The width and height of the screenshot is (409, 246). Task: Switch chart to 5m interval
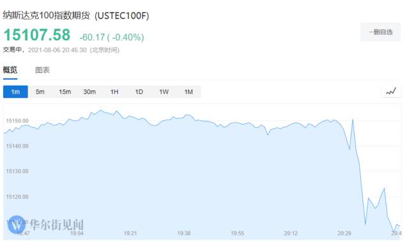coord(40,92)
